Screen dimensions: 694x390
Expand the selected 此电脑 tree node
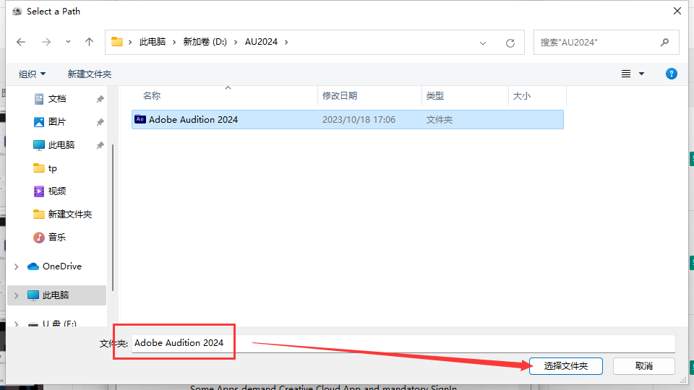pos(17,295)
